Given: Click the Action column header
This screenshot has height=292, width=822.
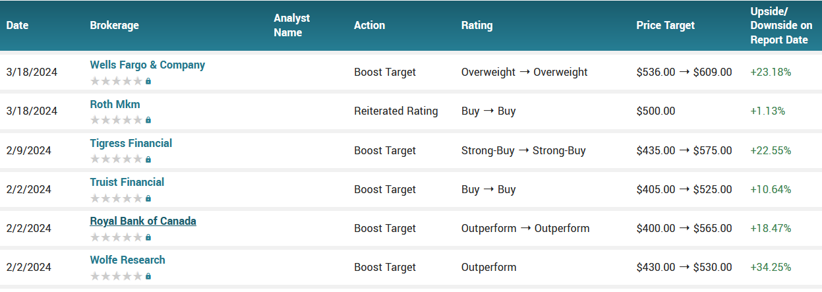Looking at the screenshot, I should point(369,26).
